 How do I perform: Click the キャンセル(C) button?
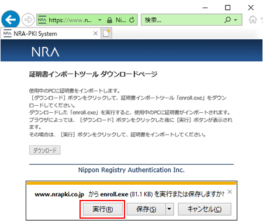point(205,209)
